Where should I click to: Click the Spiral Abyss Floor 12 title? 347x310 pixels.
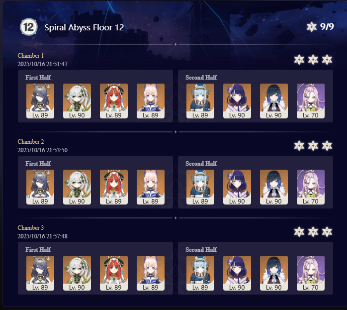pos(84,27)
